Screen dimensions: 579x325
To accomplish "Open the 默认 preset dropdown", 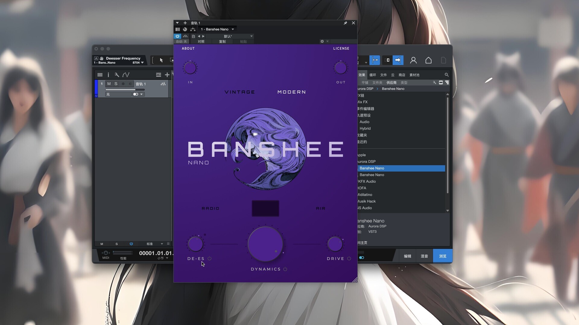I will pos(251,36).
